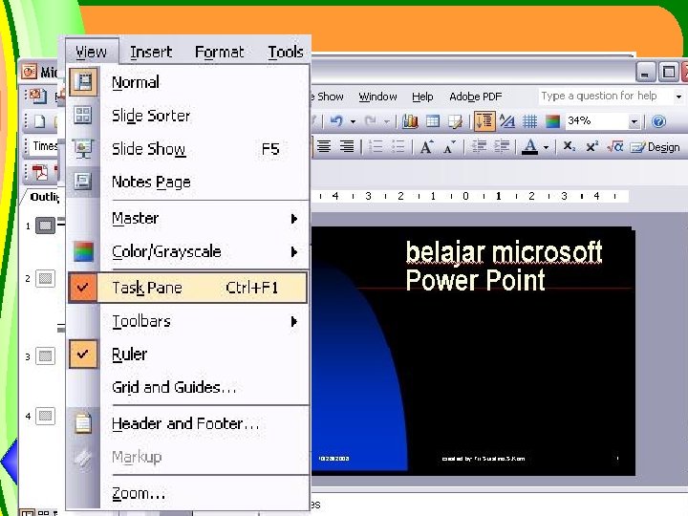Choose Notes Page view
Screen dimensions: 688x516
(188, 182)
